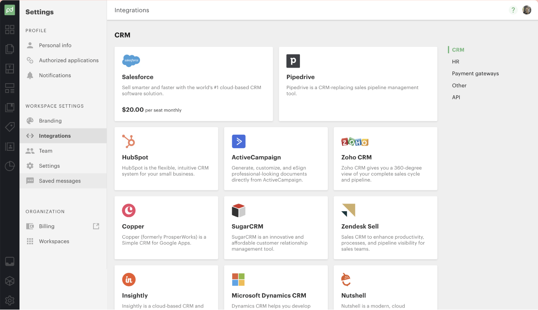
Task: Click the $20.00 per seat monthly price
Action: point(151,110)
